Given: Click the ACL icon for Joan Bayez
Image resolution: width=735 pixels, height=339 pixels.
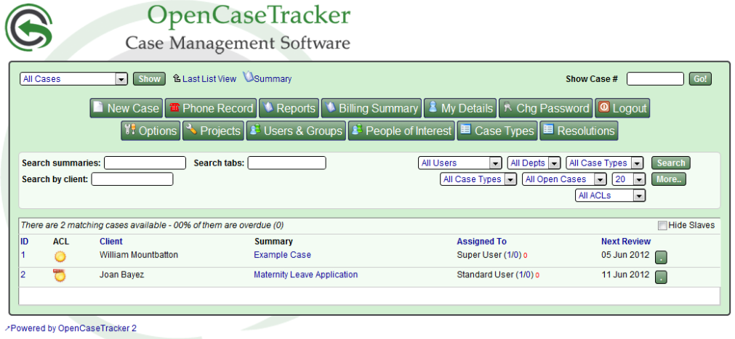Looking at the screenshot, I should pyautogui.click(x=59, y=275).
